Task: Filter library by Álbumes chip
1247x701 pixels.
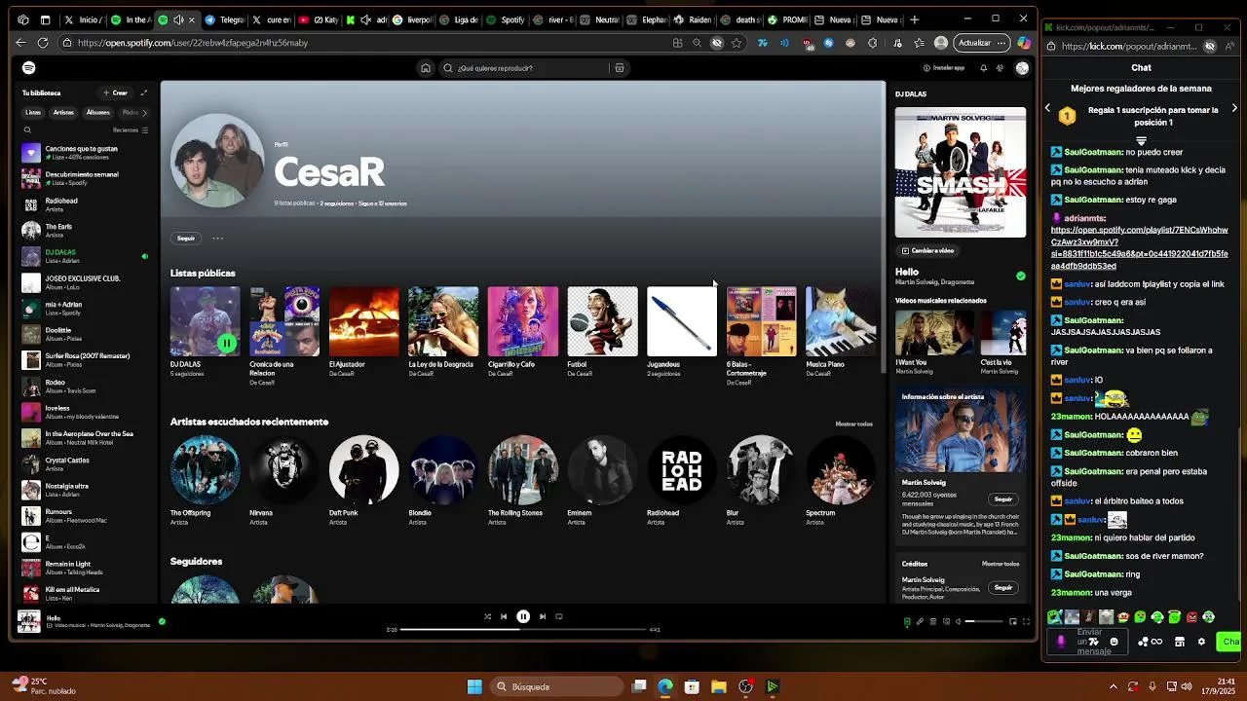Action: click(x=98, y=112)
